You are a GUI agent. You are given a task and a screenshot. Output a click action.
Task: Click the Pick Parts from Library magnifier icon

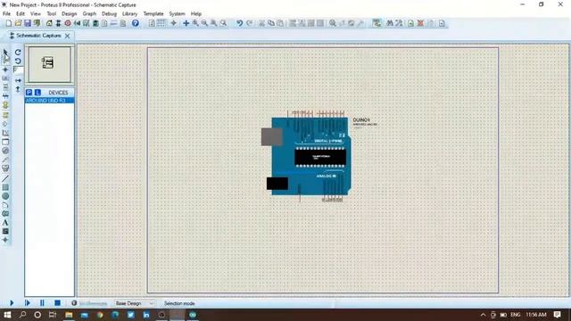(x=333, y=23)
